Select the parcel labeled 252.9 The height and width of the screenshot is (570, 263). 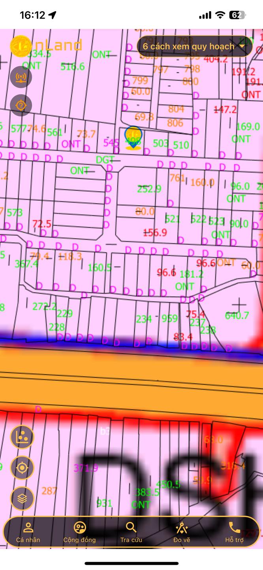[149, 189]
